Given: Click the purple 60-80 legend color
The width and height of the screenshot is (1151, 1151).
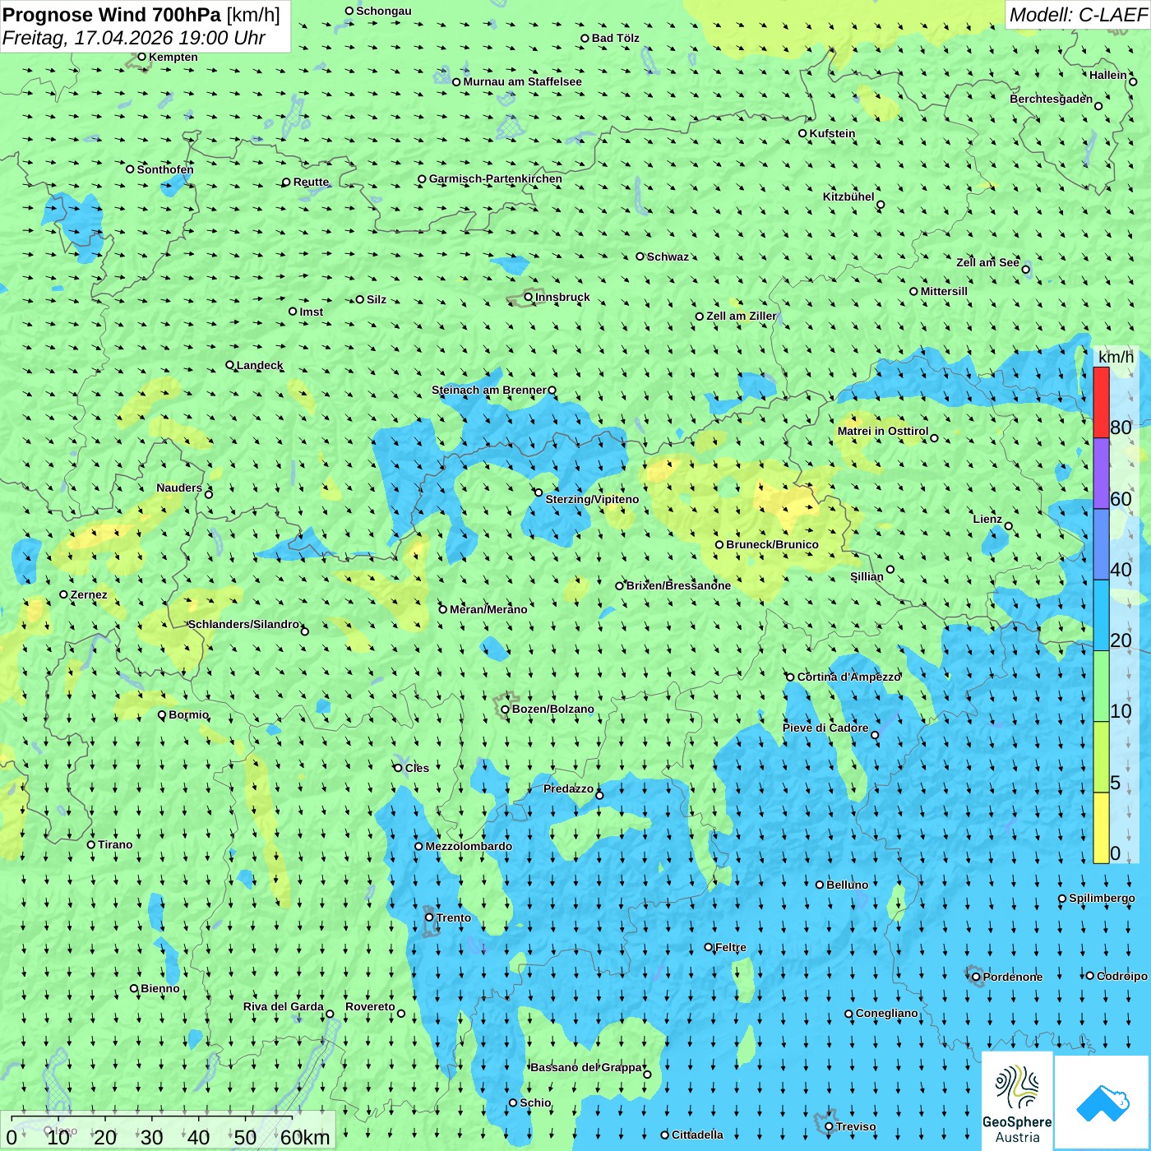Looking at the screenshot, I should click(1101, 474).
